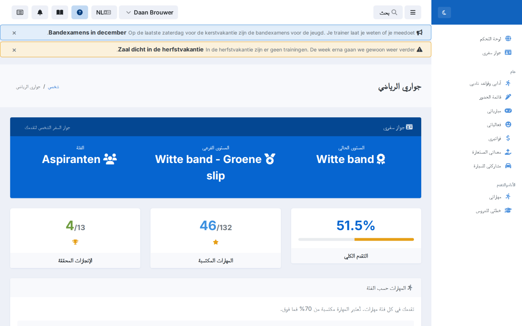Viewport: 522px width, 326px height.
Task: Click the dollar icon for فواتيري
Action: tap(508, 138)
